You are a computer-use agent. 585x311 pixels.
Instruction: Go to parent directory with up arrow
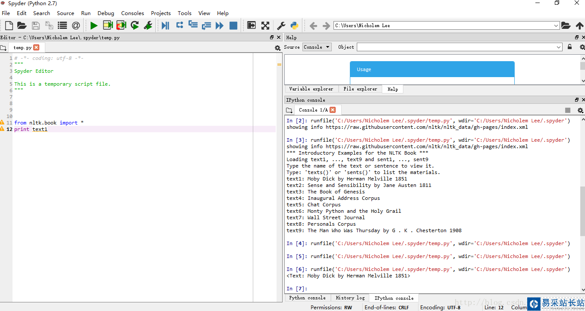pyautogui.click(x=579, y=26)
